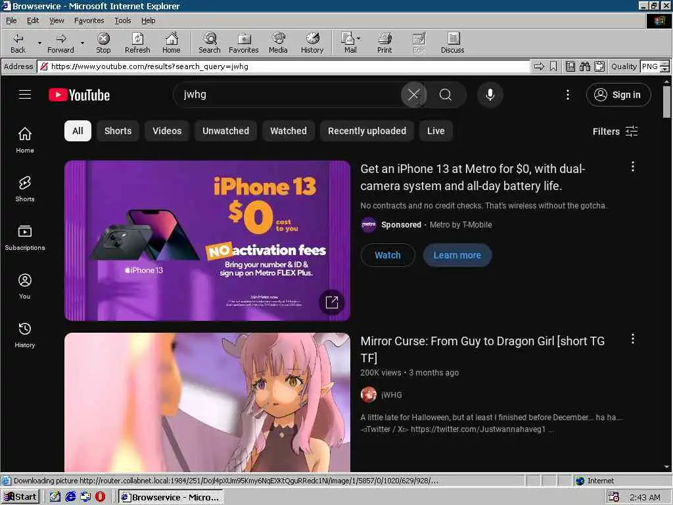Image resolution: width=673 pixels, height=505 pixels.
Task: Print the page using Print button
Action: tap(384, 43)
